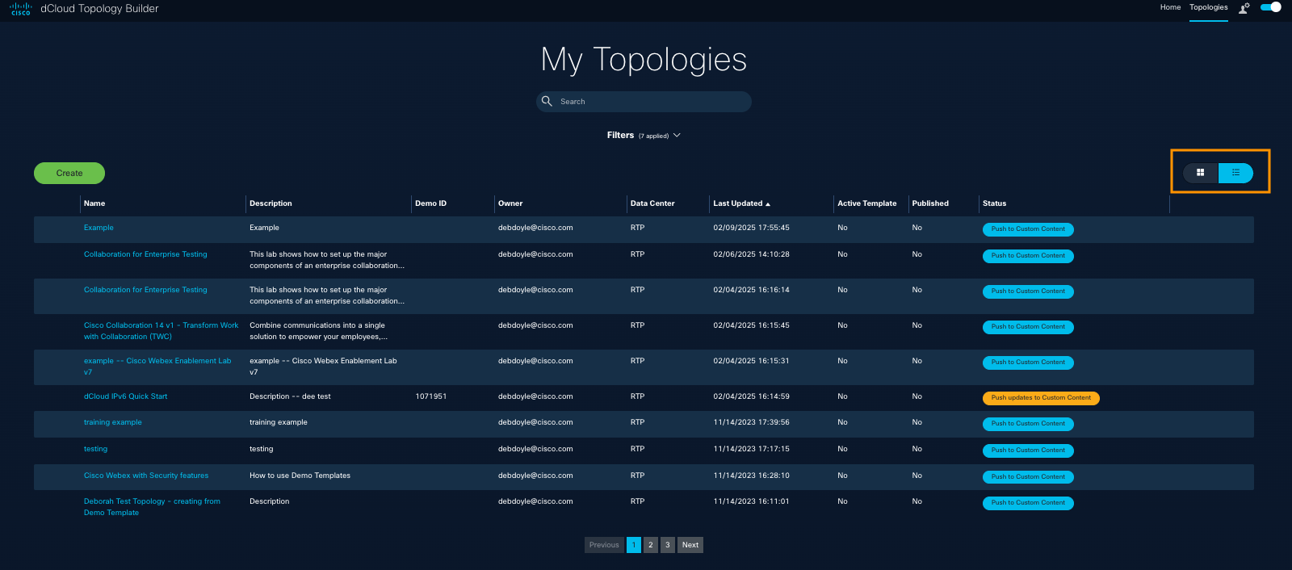Push Cisco Webex Security features to Custom Content

point(1028,477)
